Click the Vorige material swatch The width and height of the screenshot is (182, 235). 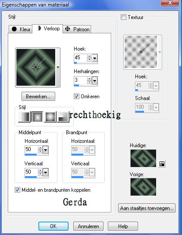(143, 187)
